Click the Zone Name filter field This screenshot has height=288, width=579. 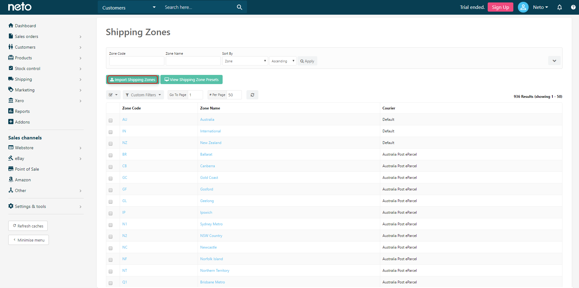click(x=193, y=61)
